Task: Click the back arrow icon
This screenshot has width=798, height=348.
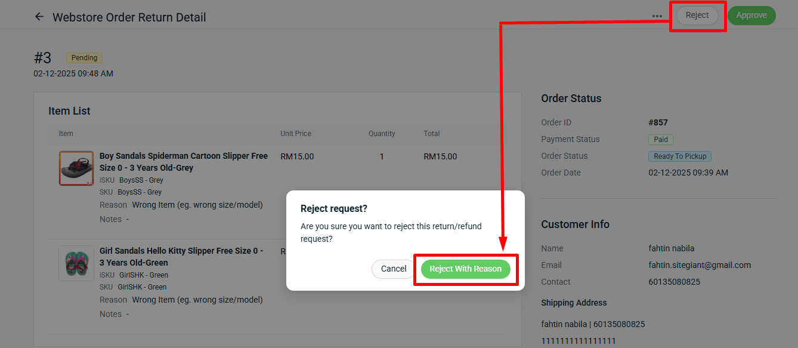Action: 39,17
